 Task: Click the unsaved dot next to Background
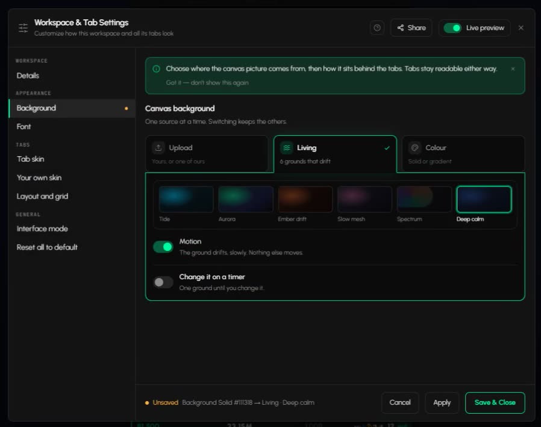[x=127, y=109]
